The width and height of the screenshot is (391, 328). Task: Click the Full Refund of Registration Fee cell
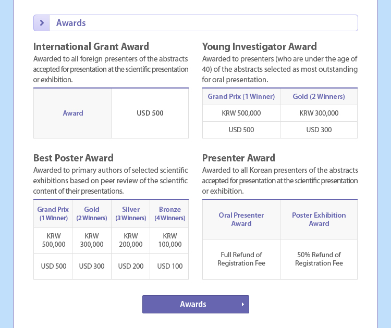(x=241, y=259)
